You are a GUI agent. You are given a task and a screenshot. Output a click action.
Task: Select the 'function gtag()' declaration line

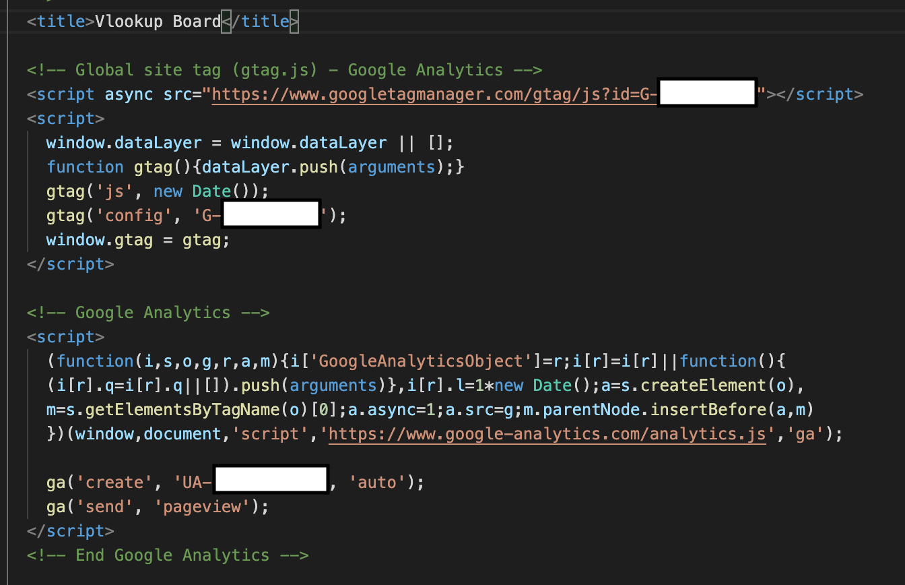(x=255, y=166)
